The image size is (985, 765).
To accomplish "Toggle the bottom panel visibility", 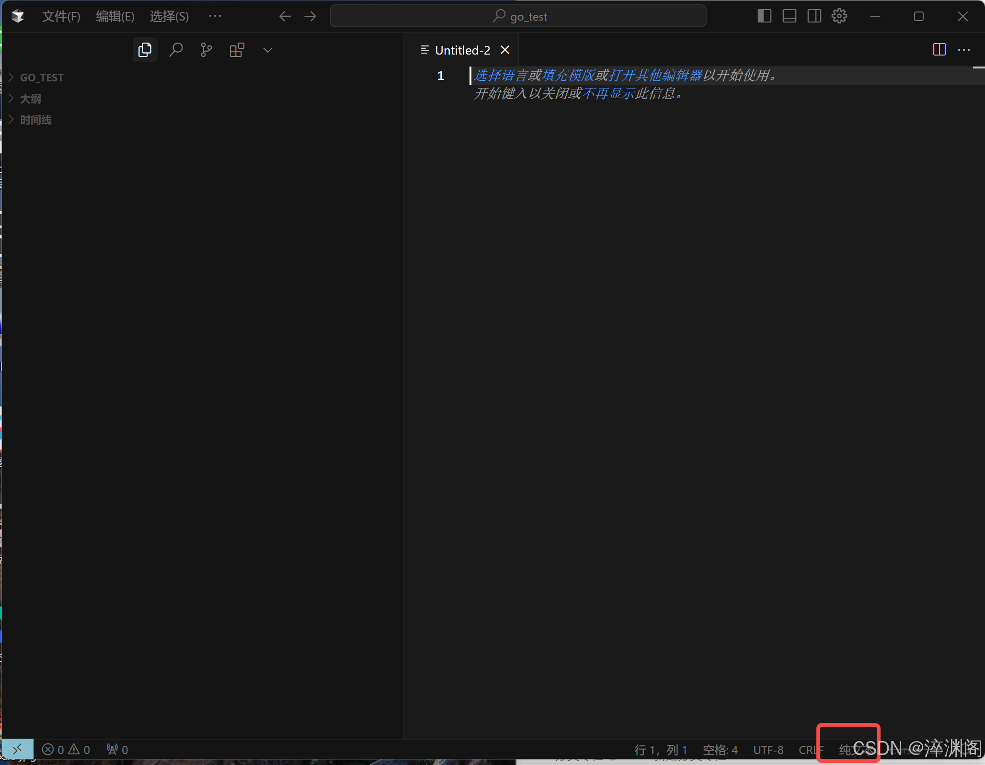I will (x=789, y=16).
